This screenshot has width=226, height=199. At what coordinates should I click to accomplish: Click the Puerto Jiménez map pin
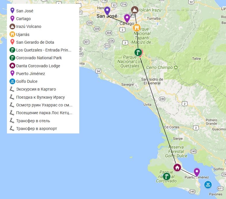coord(197,172)
